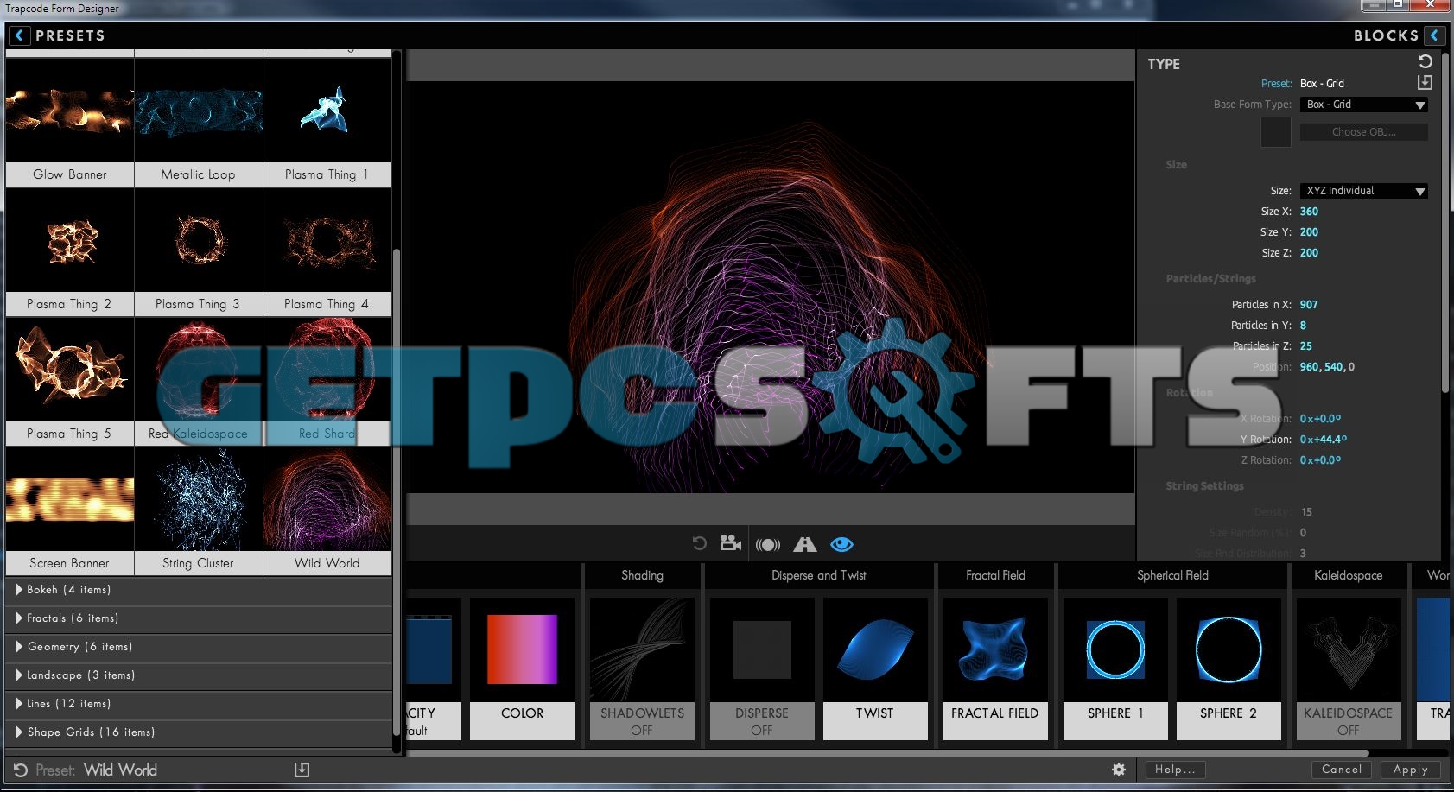The width and height of the screenshot is (1454, 792).
Task: Click the Apply button
Action: [1410, 770]
